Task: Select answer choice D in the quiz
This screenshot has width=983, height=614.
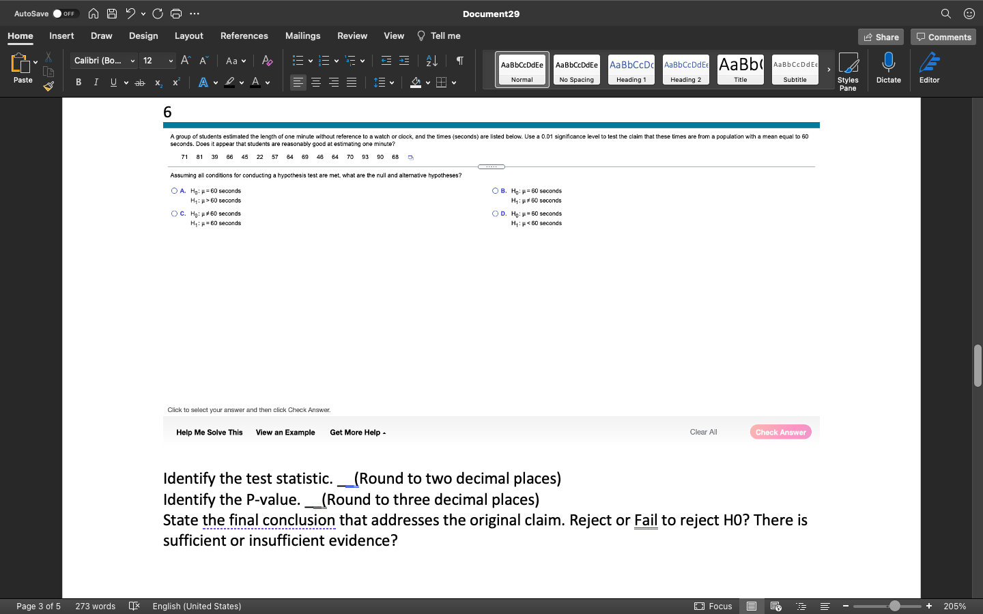Action: click(x=494, y=214)
